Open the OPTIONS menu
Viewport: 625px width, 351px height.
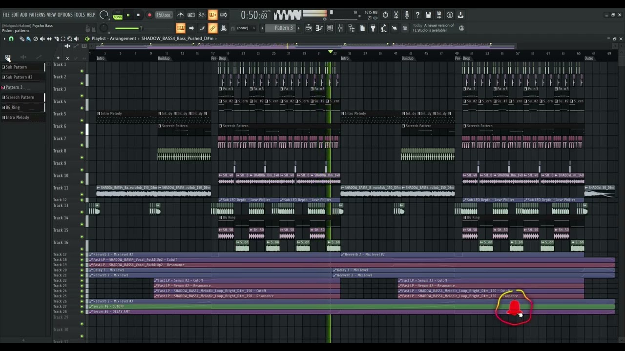65,15
